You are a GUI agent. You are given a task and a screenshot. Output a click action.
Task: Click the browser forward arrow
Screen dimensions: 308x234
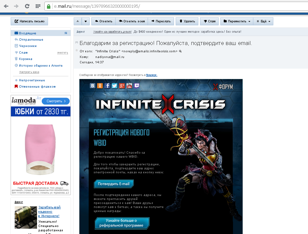[16, 6]
